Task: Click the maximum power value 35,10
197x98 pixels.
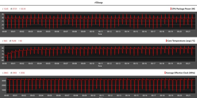Action: (x=23, y=9)
